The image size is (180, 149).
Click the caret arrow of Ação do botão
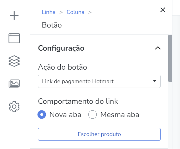(x=155, y=81)
